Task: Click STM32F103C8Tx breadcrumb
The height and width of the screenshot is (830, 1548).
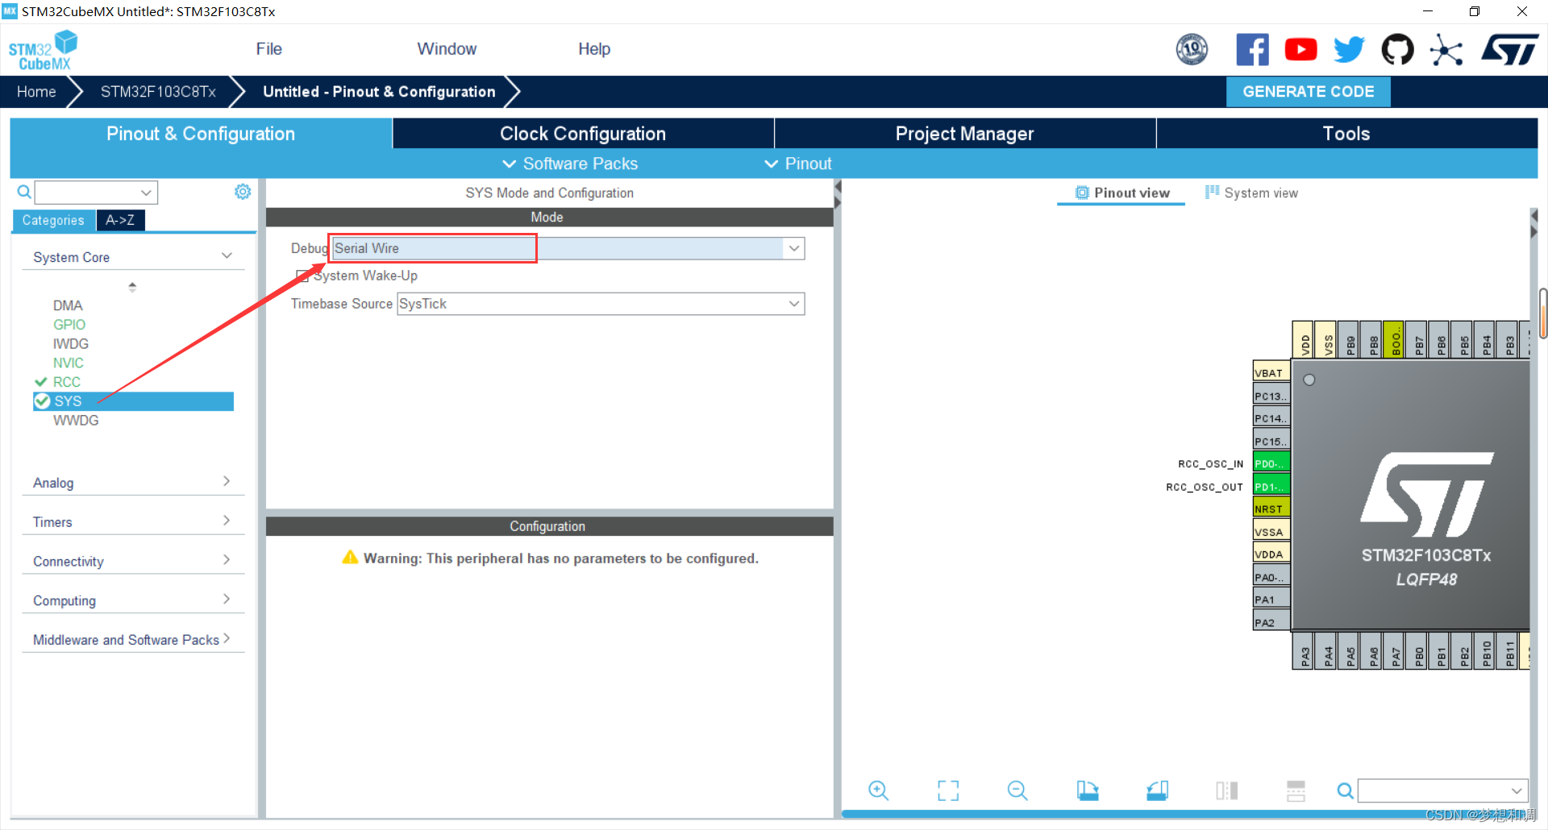Action: [158, 92]
